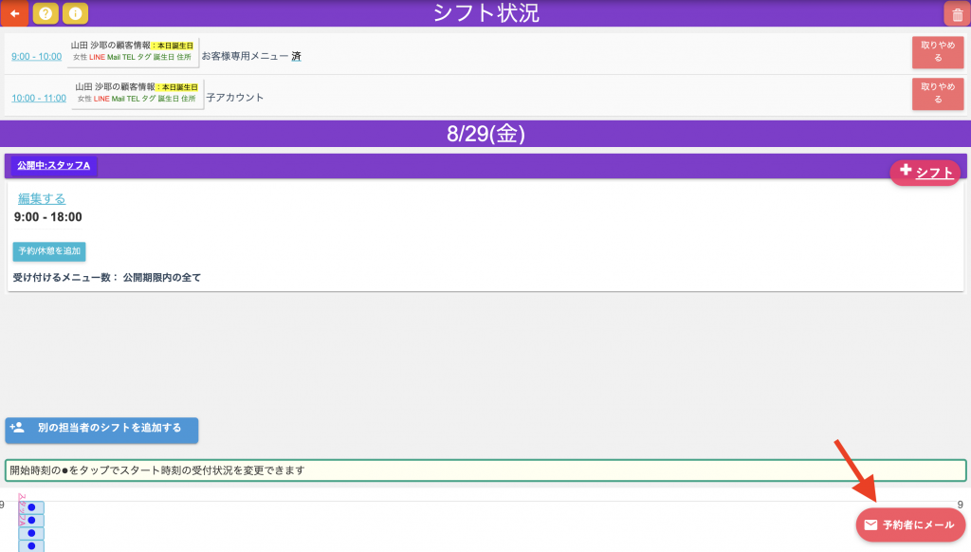Toggle the second blue start-time dot

pos(31,521)
